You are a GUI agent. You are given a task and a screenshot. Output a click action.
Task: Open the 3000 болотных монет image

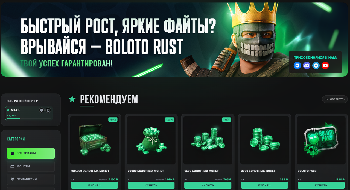[x=264, y=140]
